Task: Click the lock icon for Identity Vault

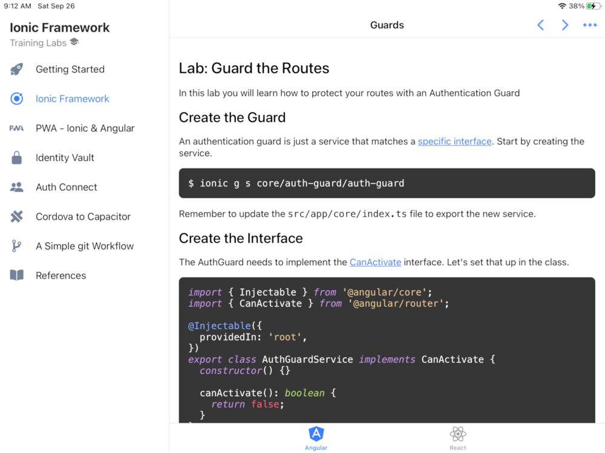Action: tap(16, 158)
